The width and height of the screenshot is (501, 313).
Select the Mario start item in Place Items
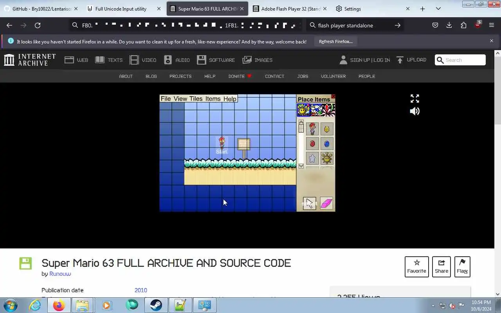pos(312,129)
